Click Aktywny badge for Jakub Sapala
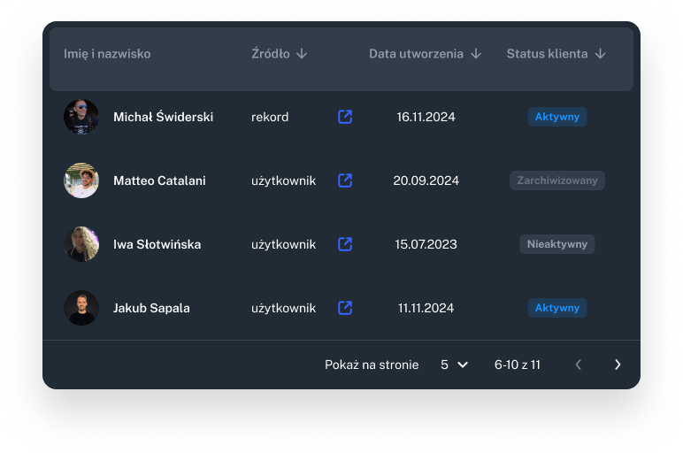Image resolution: width=683 pixels, height=453 pixels. [557, 308]
